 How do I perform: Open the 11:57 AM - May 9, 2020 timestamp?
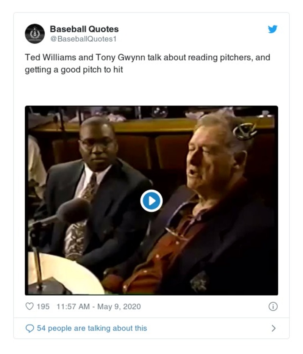98,307
